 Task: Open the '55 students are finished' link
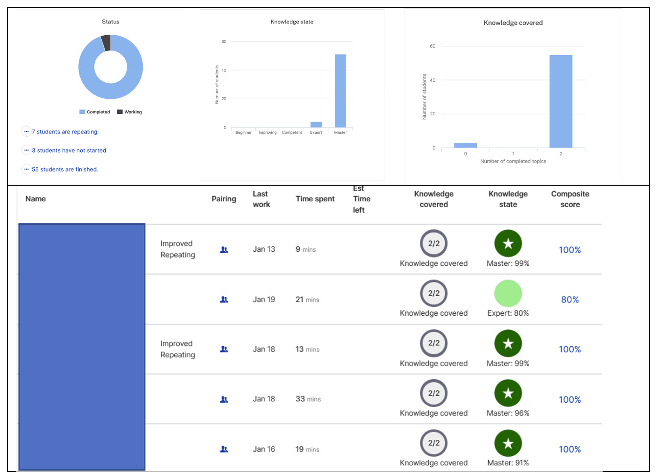click(65, 170)
